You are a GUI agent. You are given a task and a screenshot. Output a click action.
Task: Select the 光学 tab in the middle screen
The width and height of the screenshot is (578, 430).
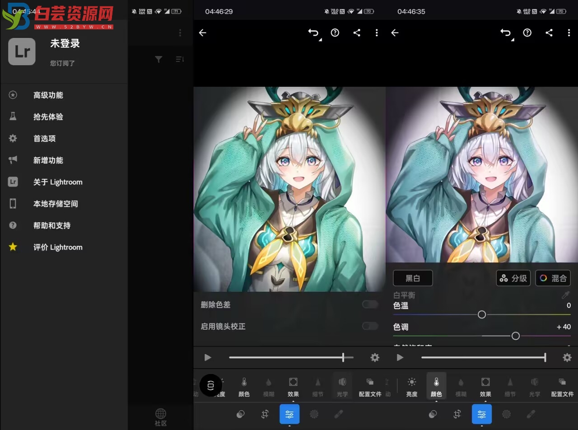tap(342, 387)
